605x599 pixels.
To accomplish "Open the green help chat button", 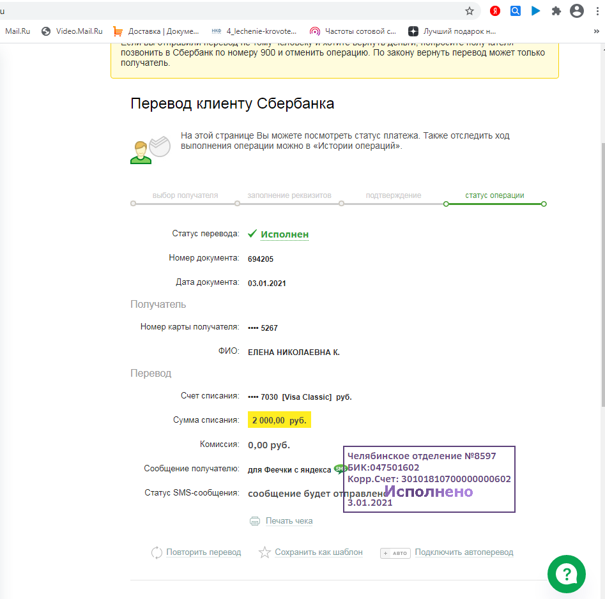I will click(567, 574).
